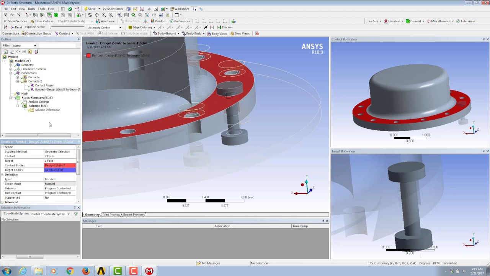The width and height of the screenshot is (490, 276).
Task: Open the Tools menu
Action: click(x=41, y=9)
